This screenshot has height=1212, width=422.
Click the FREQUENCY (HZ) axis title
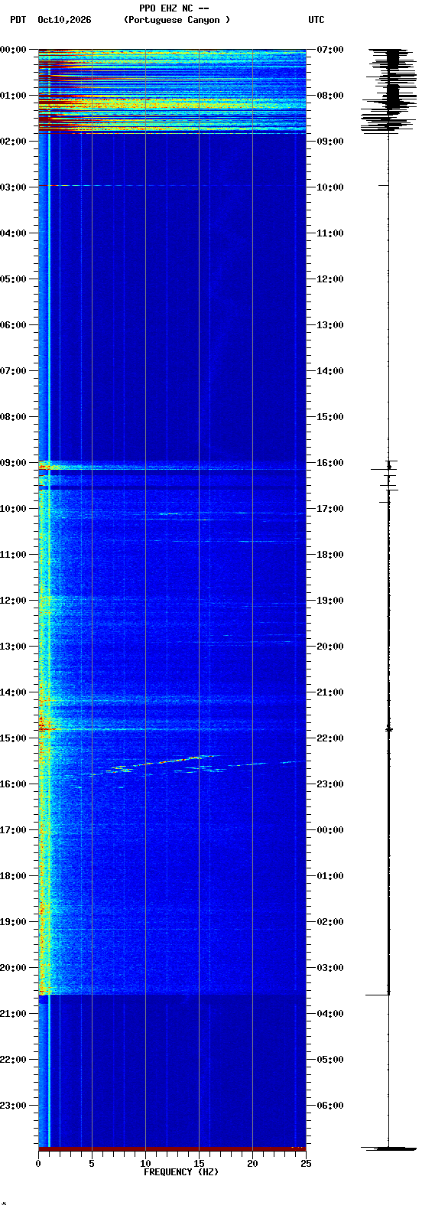pyautogui.click(x=181, y=1172)
